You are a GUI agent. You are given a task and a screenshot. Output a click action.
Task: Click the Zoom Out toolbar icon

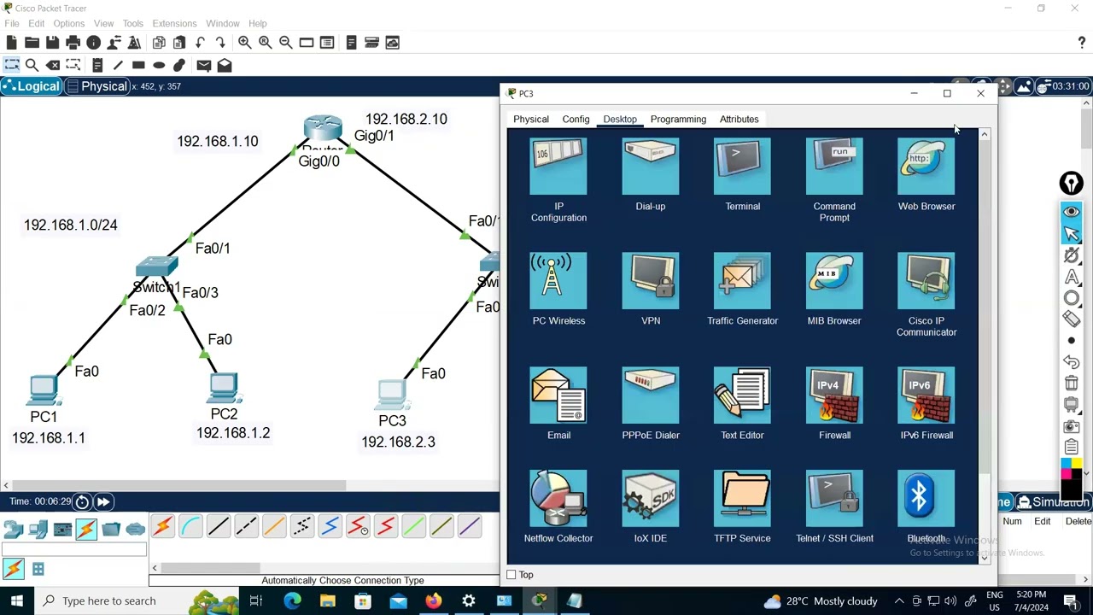[285, 43]
